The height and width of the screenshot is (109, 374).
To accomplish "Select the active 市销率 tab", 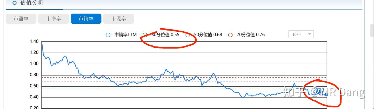I will click(x=86, y=19).
